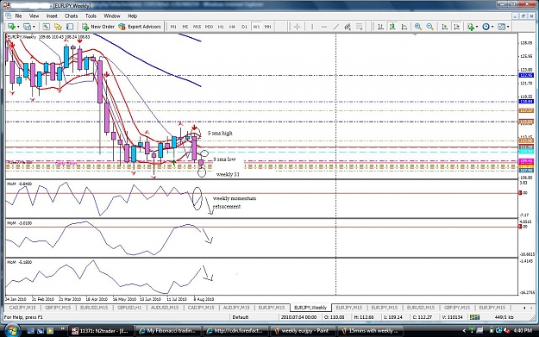Viewport: 539px width, 337px height.
Task: Open the Tools menu
Action: (91, 16)
